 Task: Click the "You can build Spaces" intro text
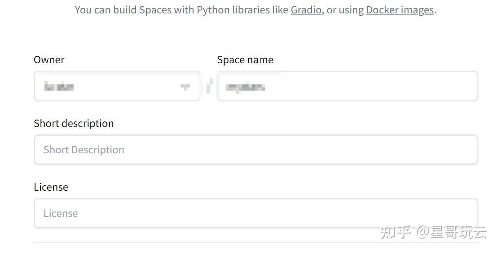pyautogui.click(x=120, y=10)
